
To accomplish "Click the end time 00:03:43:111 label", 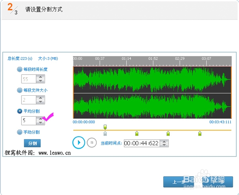I will (220, 122).
